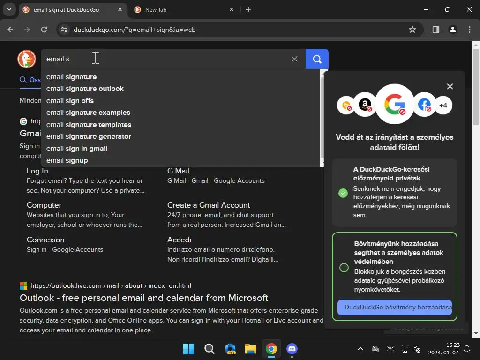Click the Microsoft favicon beside outlook result

click(23, 286)
